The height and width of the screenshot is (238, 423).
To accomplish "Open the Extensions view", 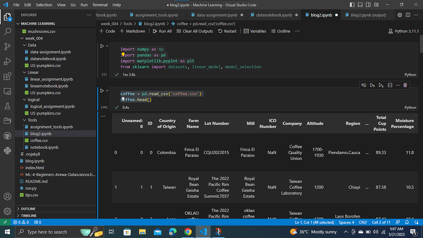I will pyautogui.click(x=7, y=77).
